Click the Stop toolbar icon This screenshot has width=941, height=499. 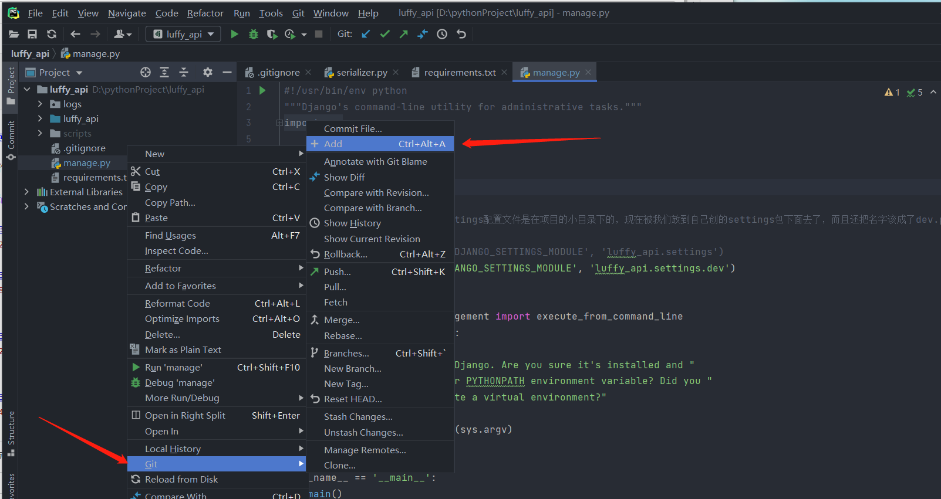pos(319,34)
